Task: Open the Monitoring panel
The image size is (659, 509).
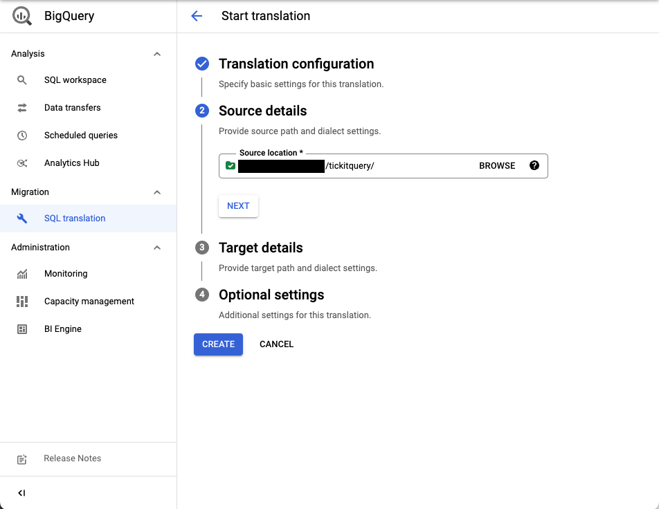Action: tap(66, 273)
